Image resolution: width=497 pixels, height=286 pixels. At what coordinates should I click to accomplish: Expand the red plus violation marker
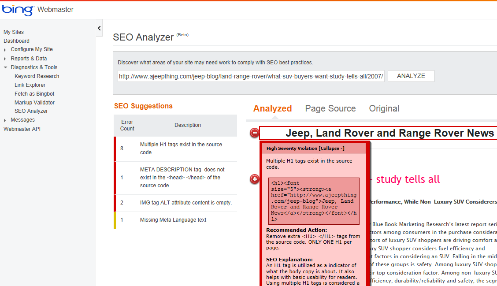click(255, 179)
